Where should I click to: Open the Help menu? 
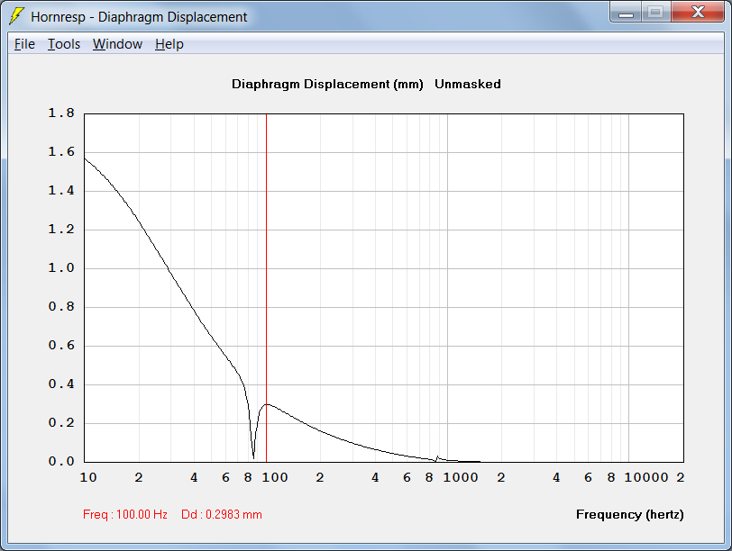click(x=169, y=44)
